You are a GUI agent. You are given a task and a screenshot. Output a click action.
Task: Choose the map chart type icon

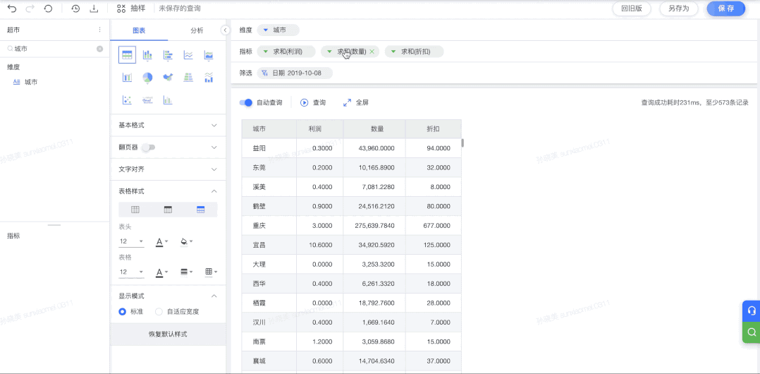(x=168, y=78)
